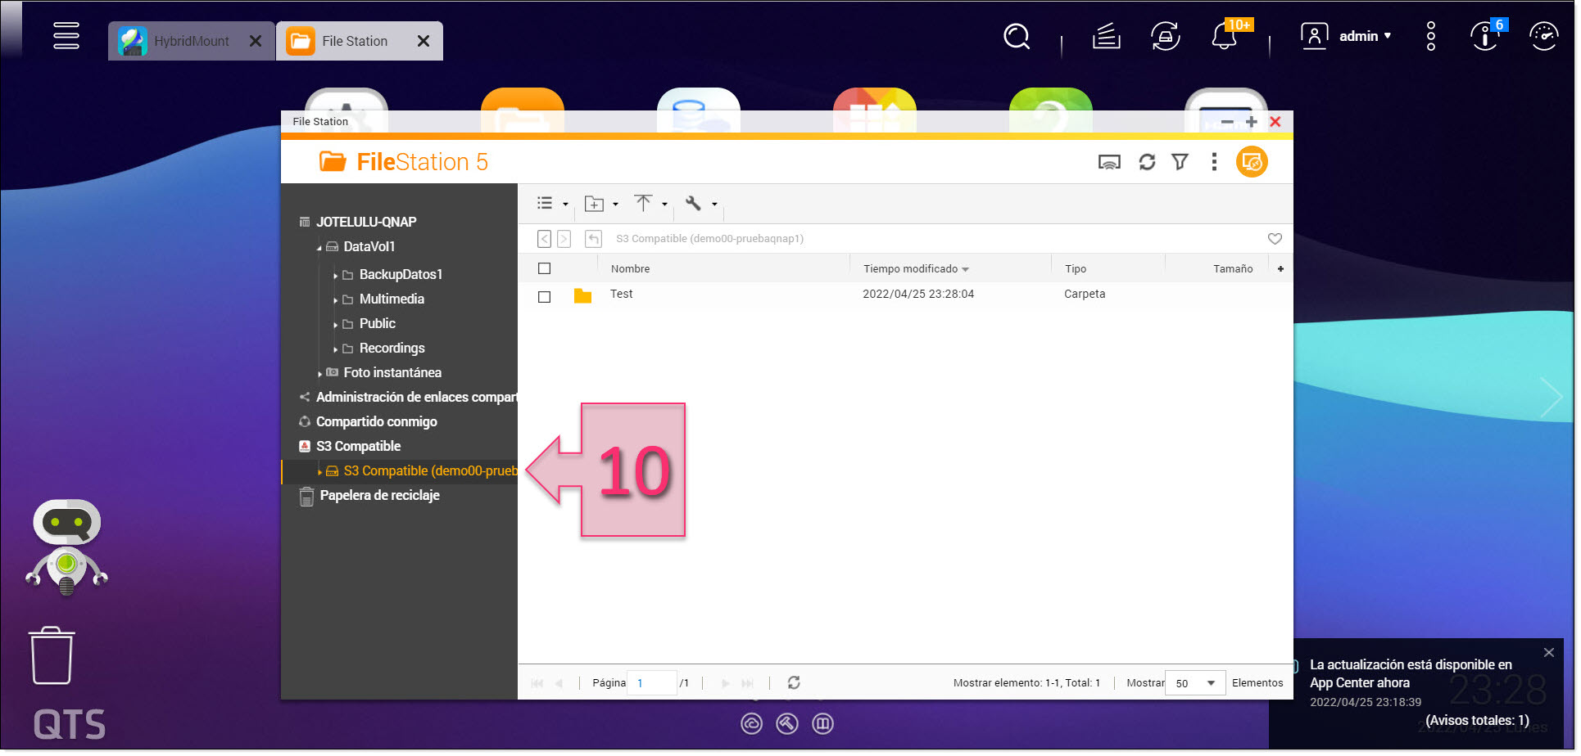The height and width of the screenshot is (756, 1581).
Task: Open the notifications bell with 10+ badge
Action: (1224, 36)
